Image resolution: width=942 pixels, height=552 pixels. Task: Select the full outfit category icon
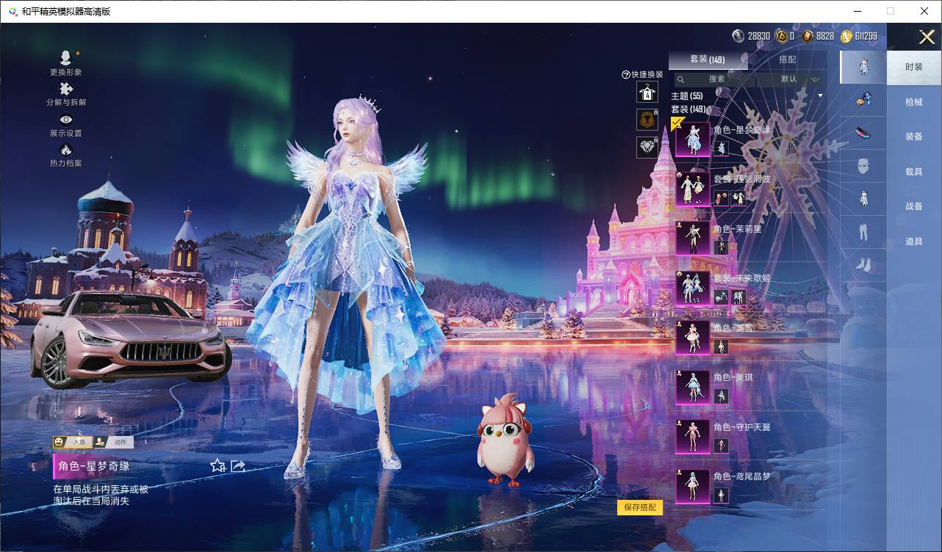pos(863,67)
